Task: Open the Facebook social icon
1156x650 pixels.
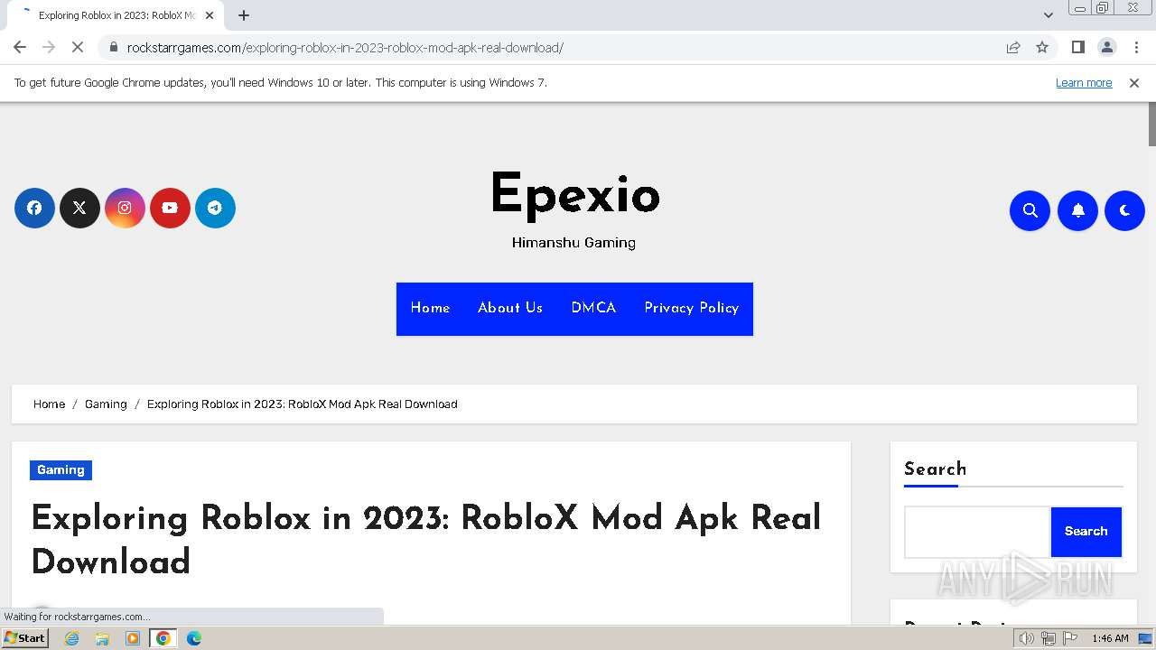Action: [x=34, y=208]
